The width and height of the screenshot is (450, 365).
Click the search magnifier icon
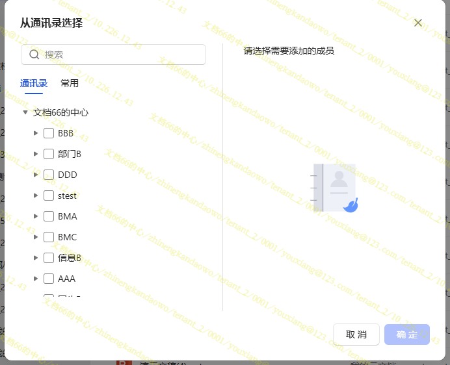click(34, 55)
